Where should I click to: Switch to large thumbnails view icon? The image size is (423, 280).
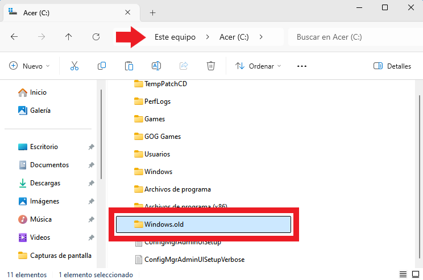(416, 274)
